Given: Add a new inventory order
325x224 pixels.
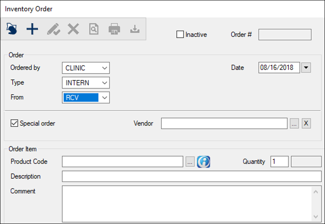Looking at the screenshot, I should coord(32,29).
